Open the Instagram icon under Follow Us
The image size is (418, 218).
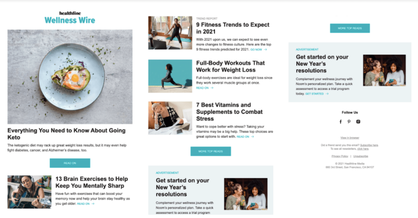pyautogui.click(x=358, y=121)
